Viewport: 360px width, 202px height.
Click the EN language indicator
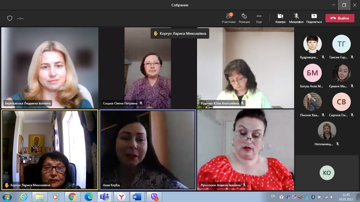(273, 196)
